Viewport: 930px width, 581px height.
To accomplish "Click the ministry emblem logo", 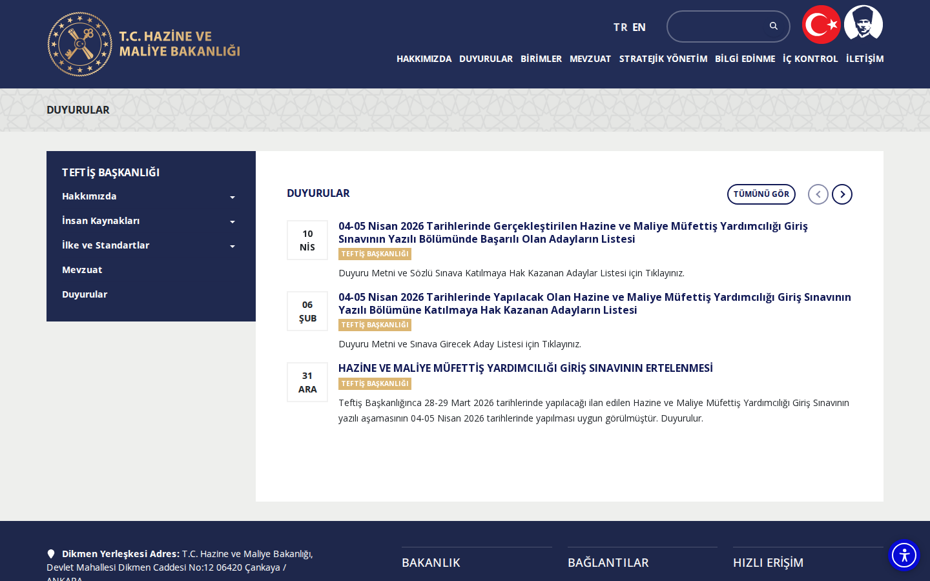I will click(80, 44).
